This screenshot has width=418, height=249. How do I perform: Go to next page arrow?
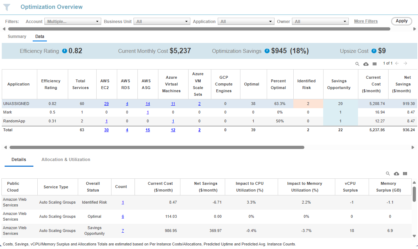[405, 63]
